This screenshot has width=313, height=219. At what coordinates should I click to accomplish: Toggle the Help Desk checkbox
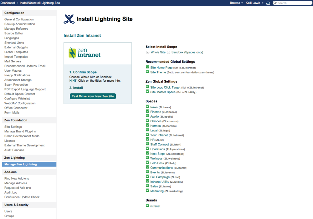147,162
